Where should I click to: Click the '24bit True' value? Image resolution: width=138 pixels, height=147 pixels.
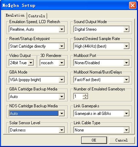click(x=18, y=63)
